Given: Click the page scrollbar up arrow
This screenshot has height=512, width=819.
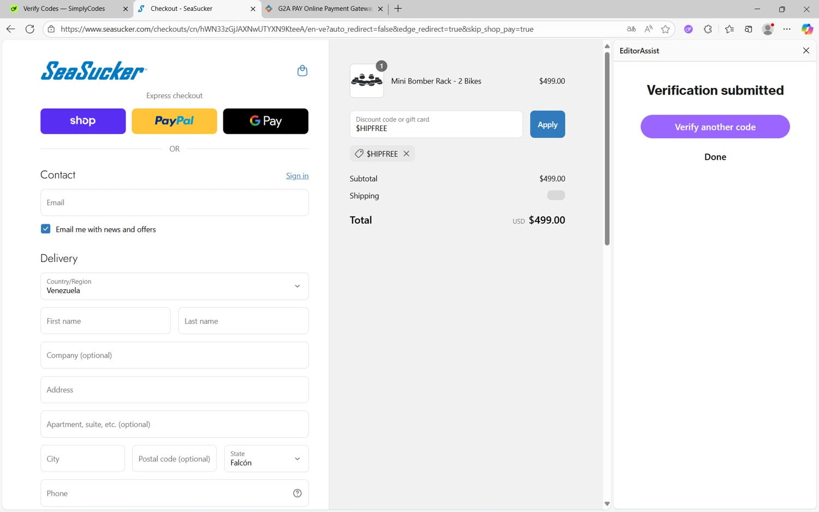Looking at the screenshot, I should (607, 46).
